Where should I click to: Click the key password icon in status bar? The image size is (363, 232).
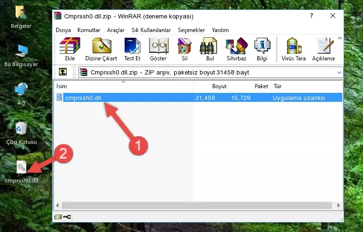pos(67,217)
